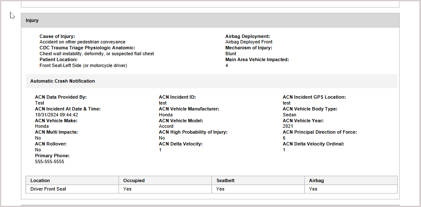Select the ACN Vehicle Body Type value Sedan

click(289, 115)
